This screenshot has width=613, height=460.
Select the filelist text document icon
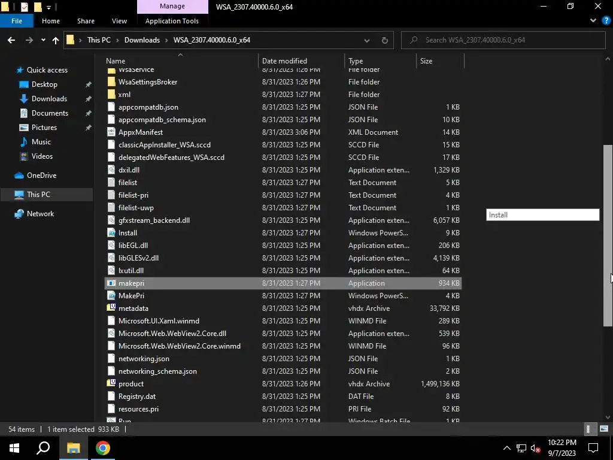[111, 182]
